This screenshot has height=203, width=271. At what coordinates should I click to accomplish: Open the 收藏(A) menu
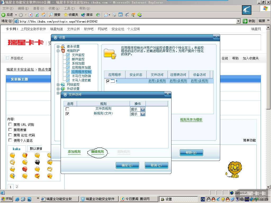pyautogui.click(x=54, y=8)
